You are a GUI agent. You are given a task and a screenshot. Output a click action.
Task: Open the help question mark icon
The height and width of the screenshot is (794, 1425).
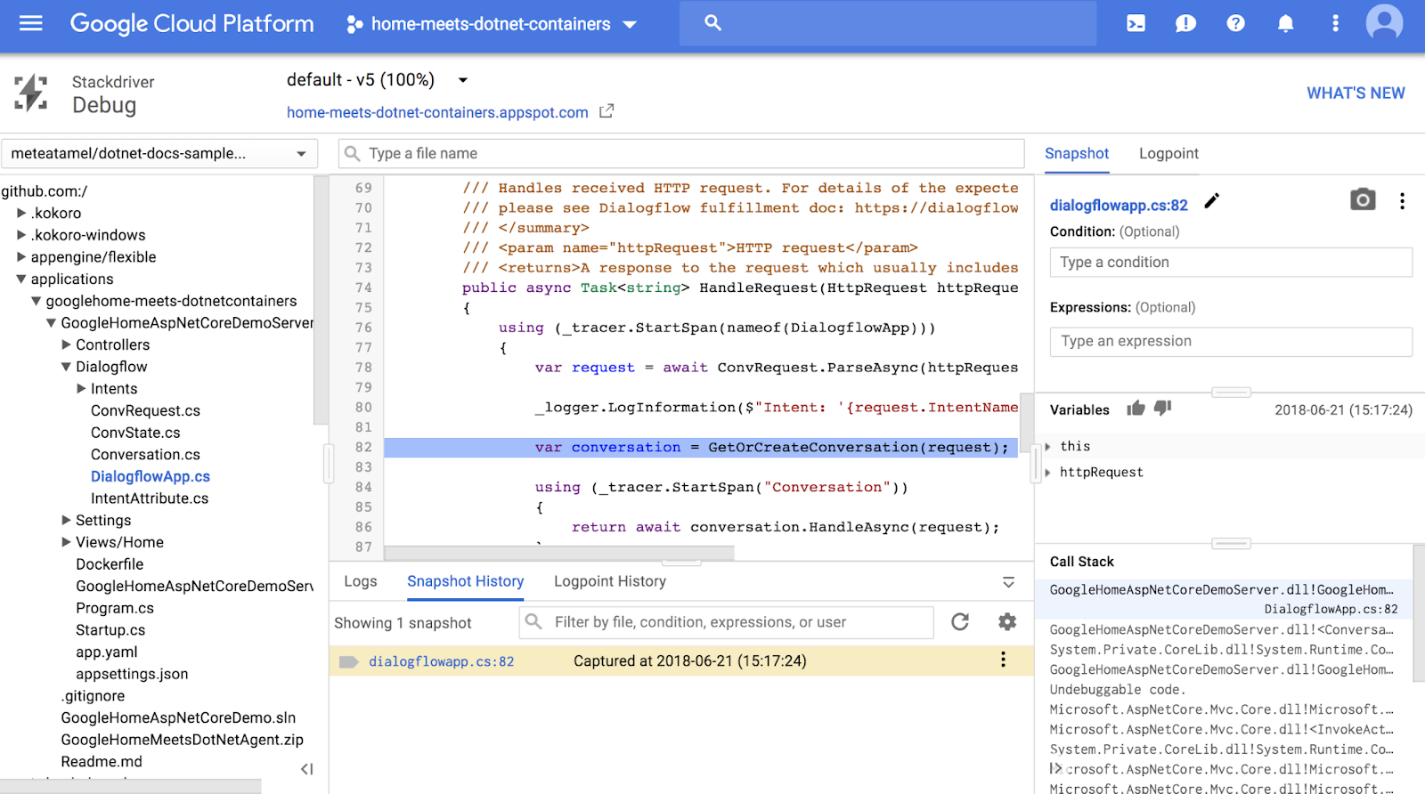click(1235, 24)
